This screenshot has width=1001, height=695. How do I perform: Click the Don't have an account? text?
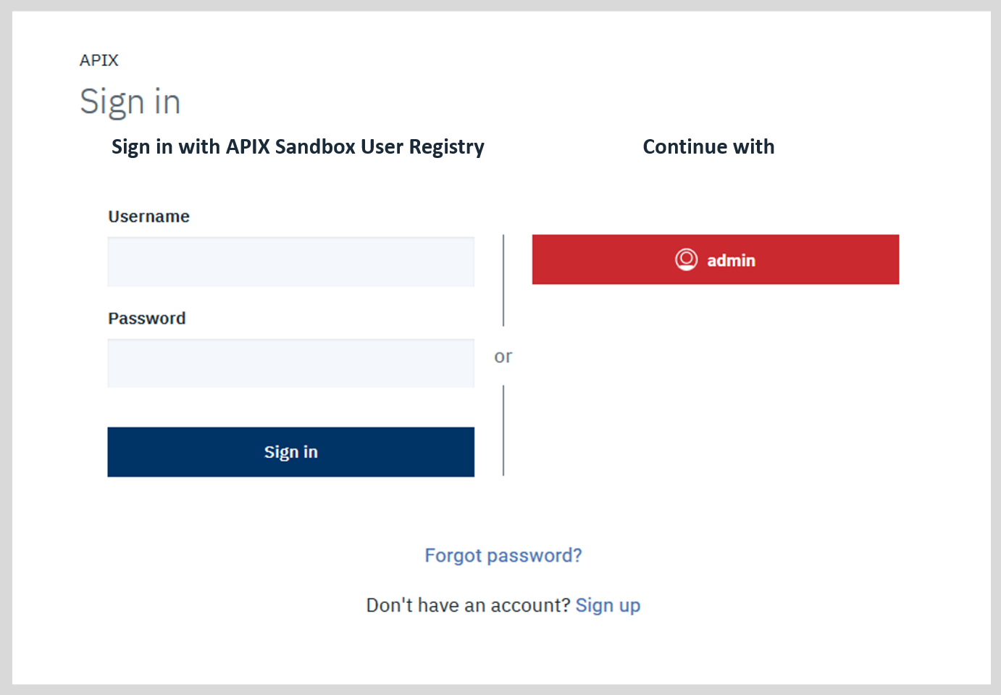[469, 605]
